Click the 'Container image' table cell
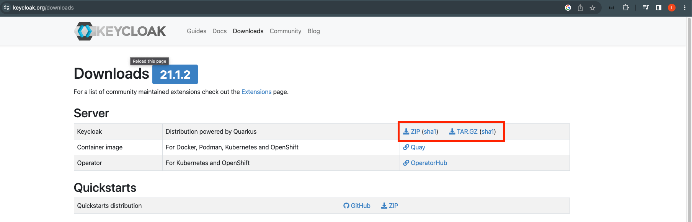Screen dimensions: 692x222 coord(118,147)
